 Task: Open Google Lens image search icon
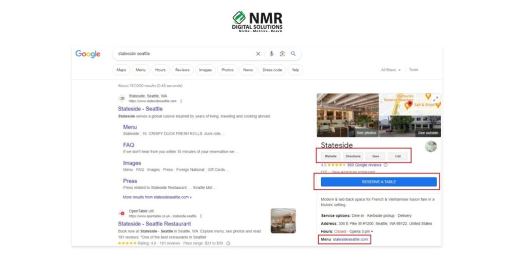(x=282, y=54)
